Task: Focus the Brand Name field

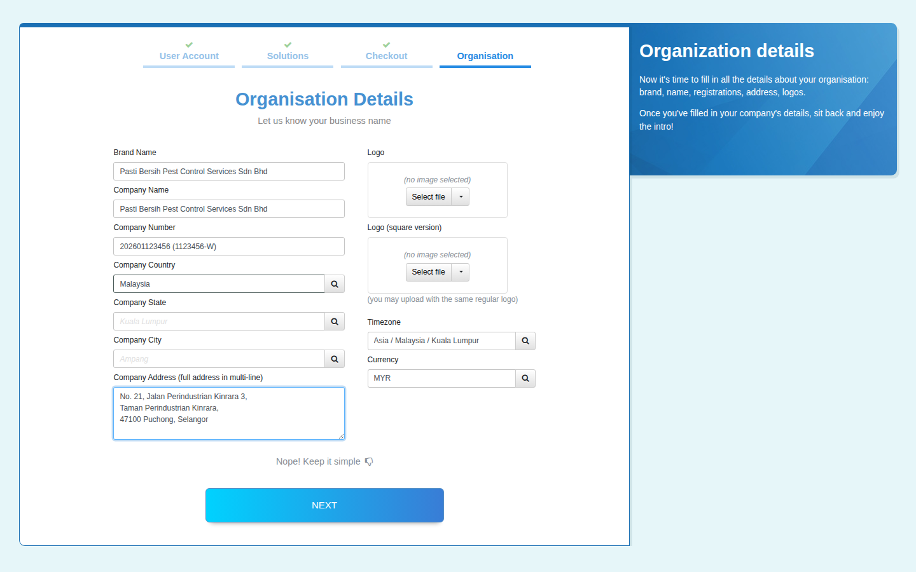Action: pos(229,172)
